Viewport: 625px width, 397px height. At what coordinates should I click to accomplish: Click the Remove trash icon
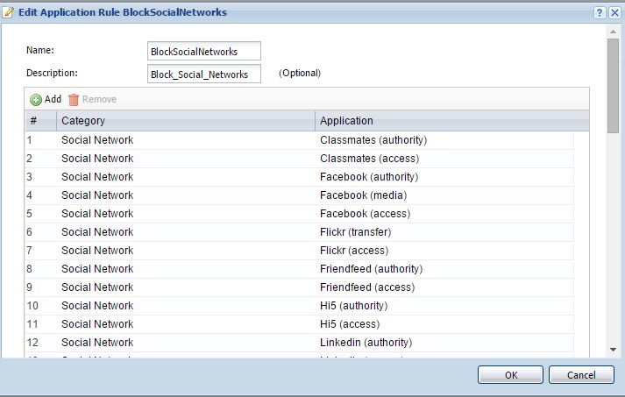coord(74,100)
